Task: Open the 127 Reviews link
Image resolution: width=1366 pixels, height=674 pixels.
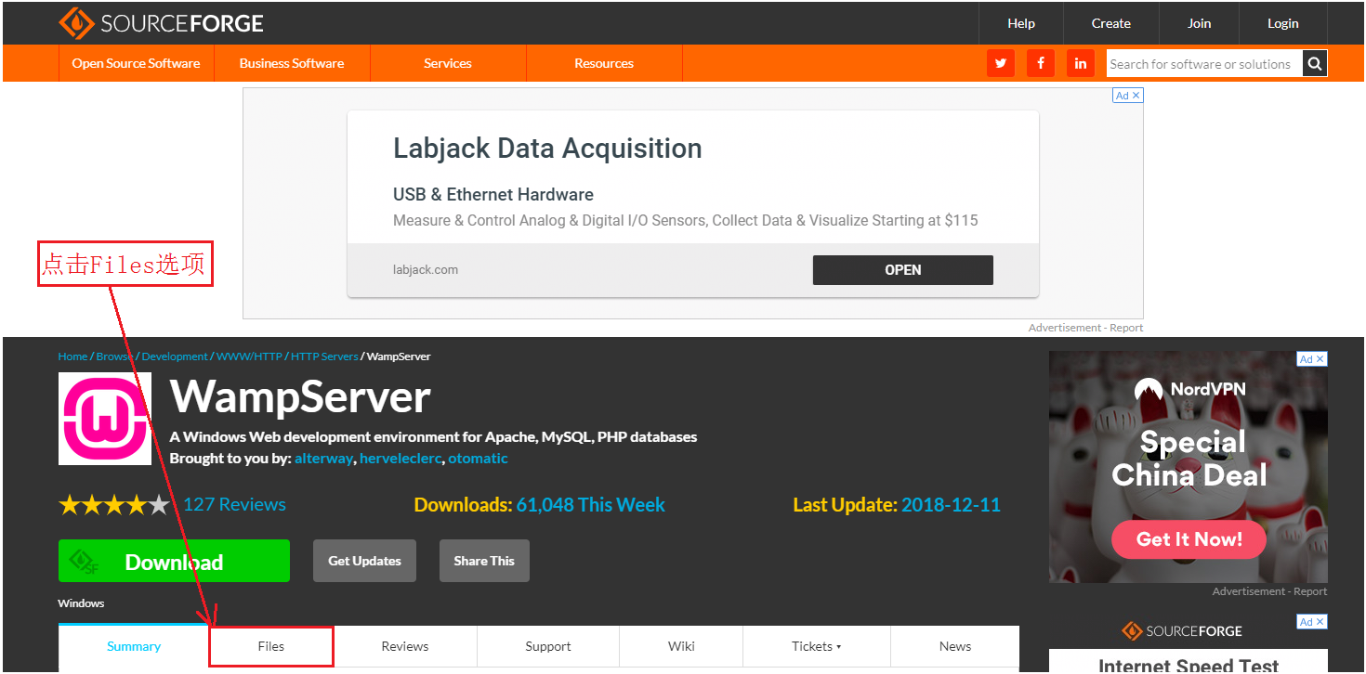Action: point(235,504)
